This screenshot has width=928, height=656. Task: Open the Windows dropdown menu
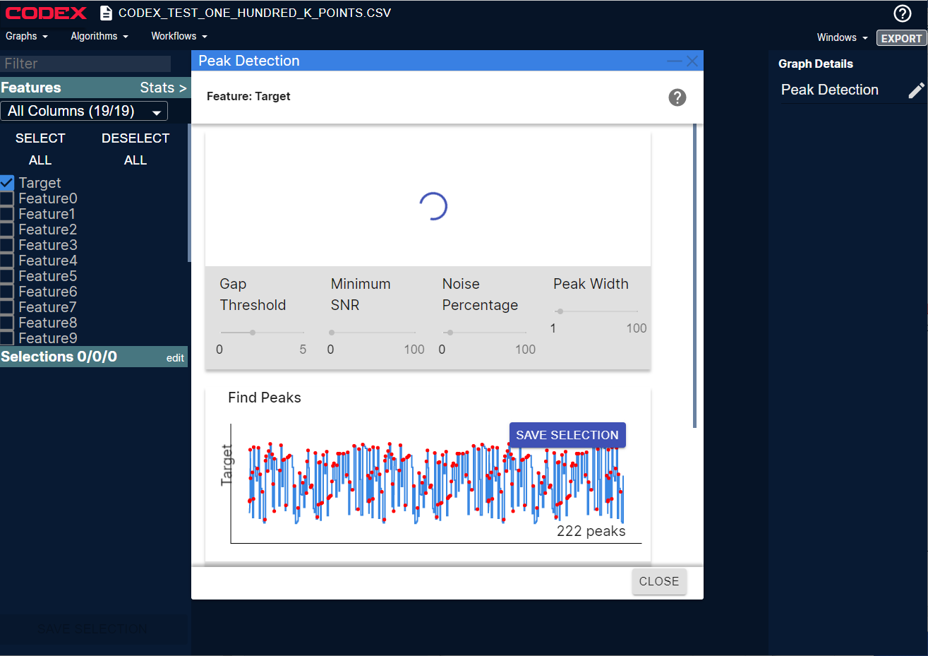(843, 37)
